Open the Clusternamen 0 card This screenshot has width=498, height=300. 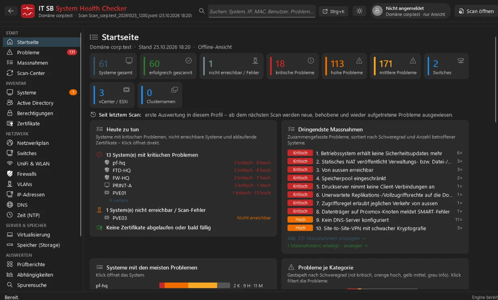pos(160,95)
